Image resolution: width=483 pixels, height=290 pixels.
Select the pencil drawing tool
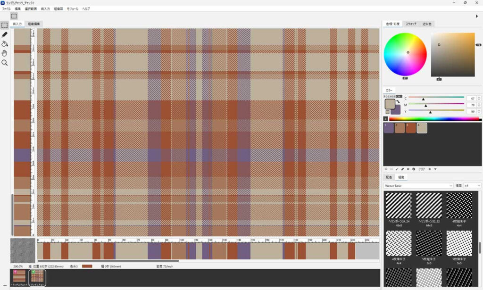4,34
